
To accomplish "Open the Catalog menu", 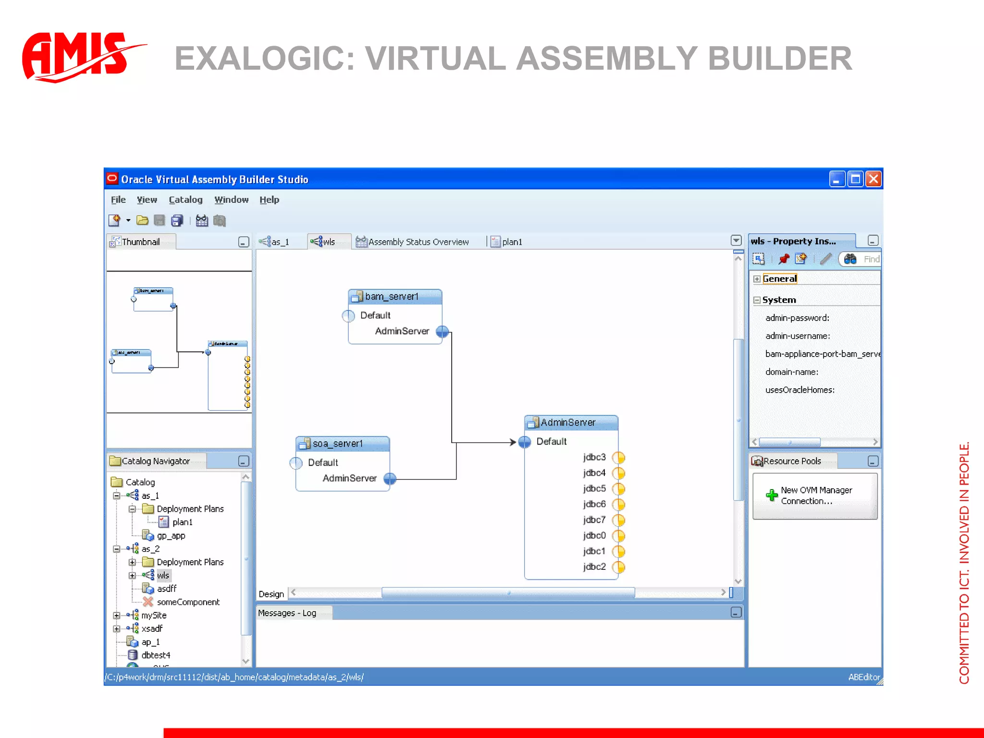I will click(x=185, y=200).
